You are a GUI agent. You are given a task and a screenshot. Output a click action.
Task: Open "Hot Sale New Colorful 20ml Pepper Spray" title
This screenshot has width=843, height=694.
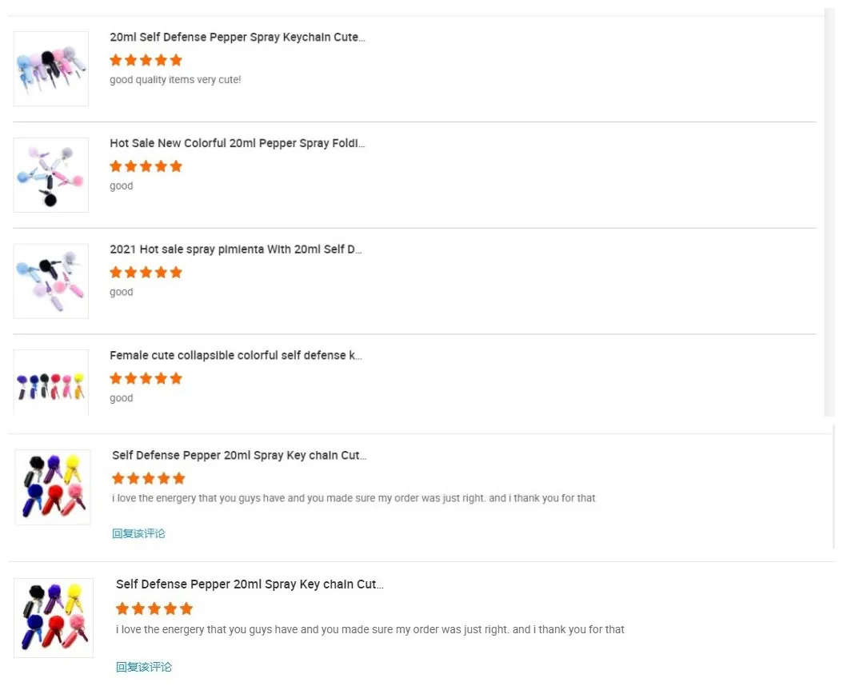click(237, 144)
